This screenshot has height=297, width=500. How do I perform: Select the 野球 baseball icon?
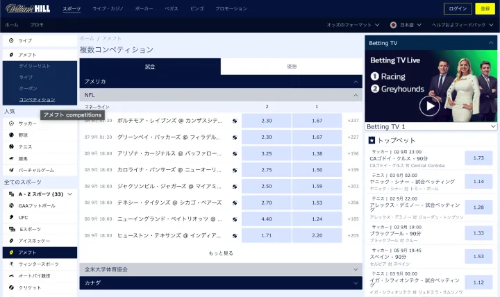[11, 135]
